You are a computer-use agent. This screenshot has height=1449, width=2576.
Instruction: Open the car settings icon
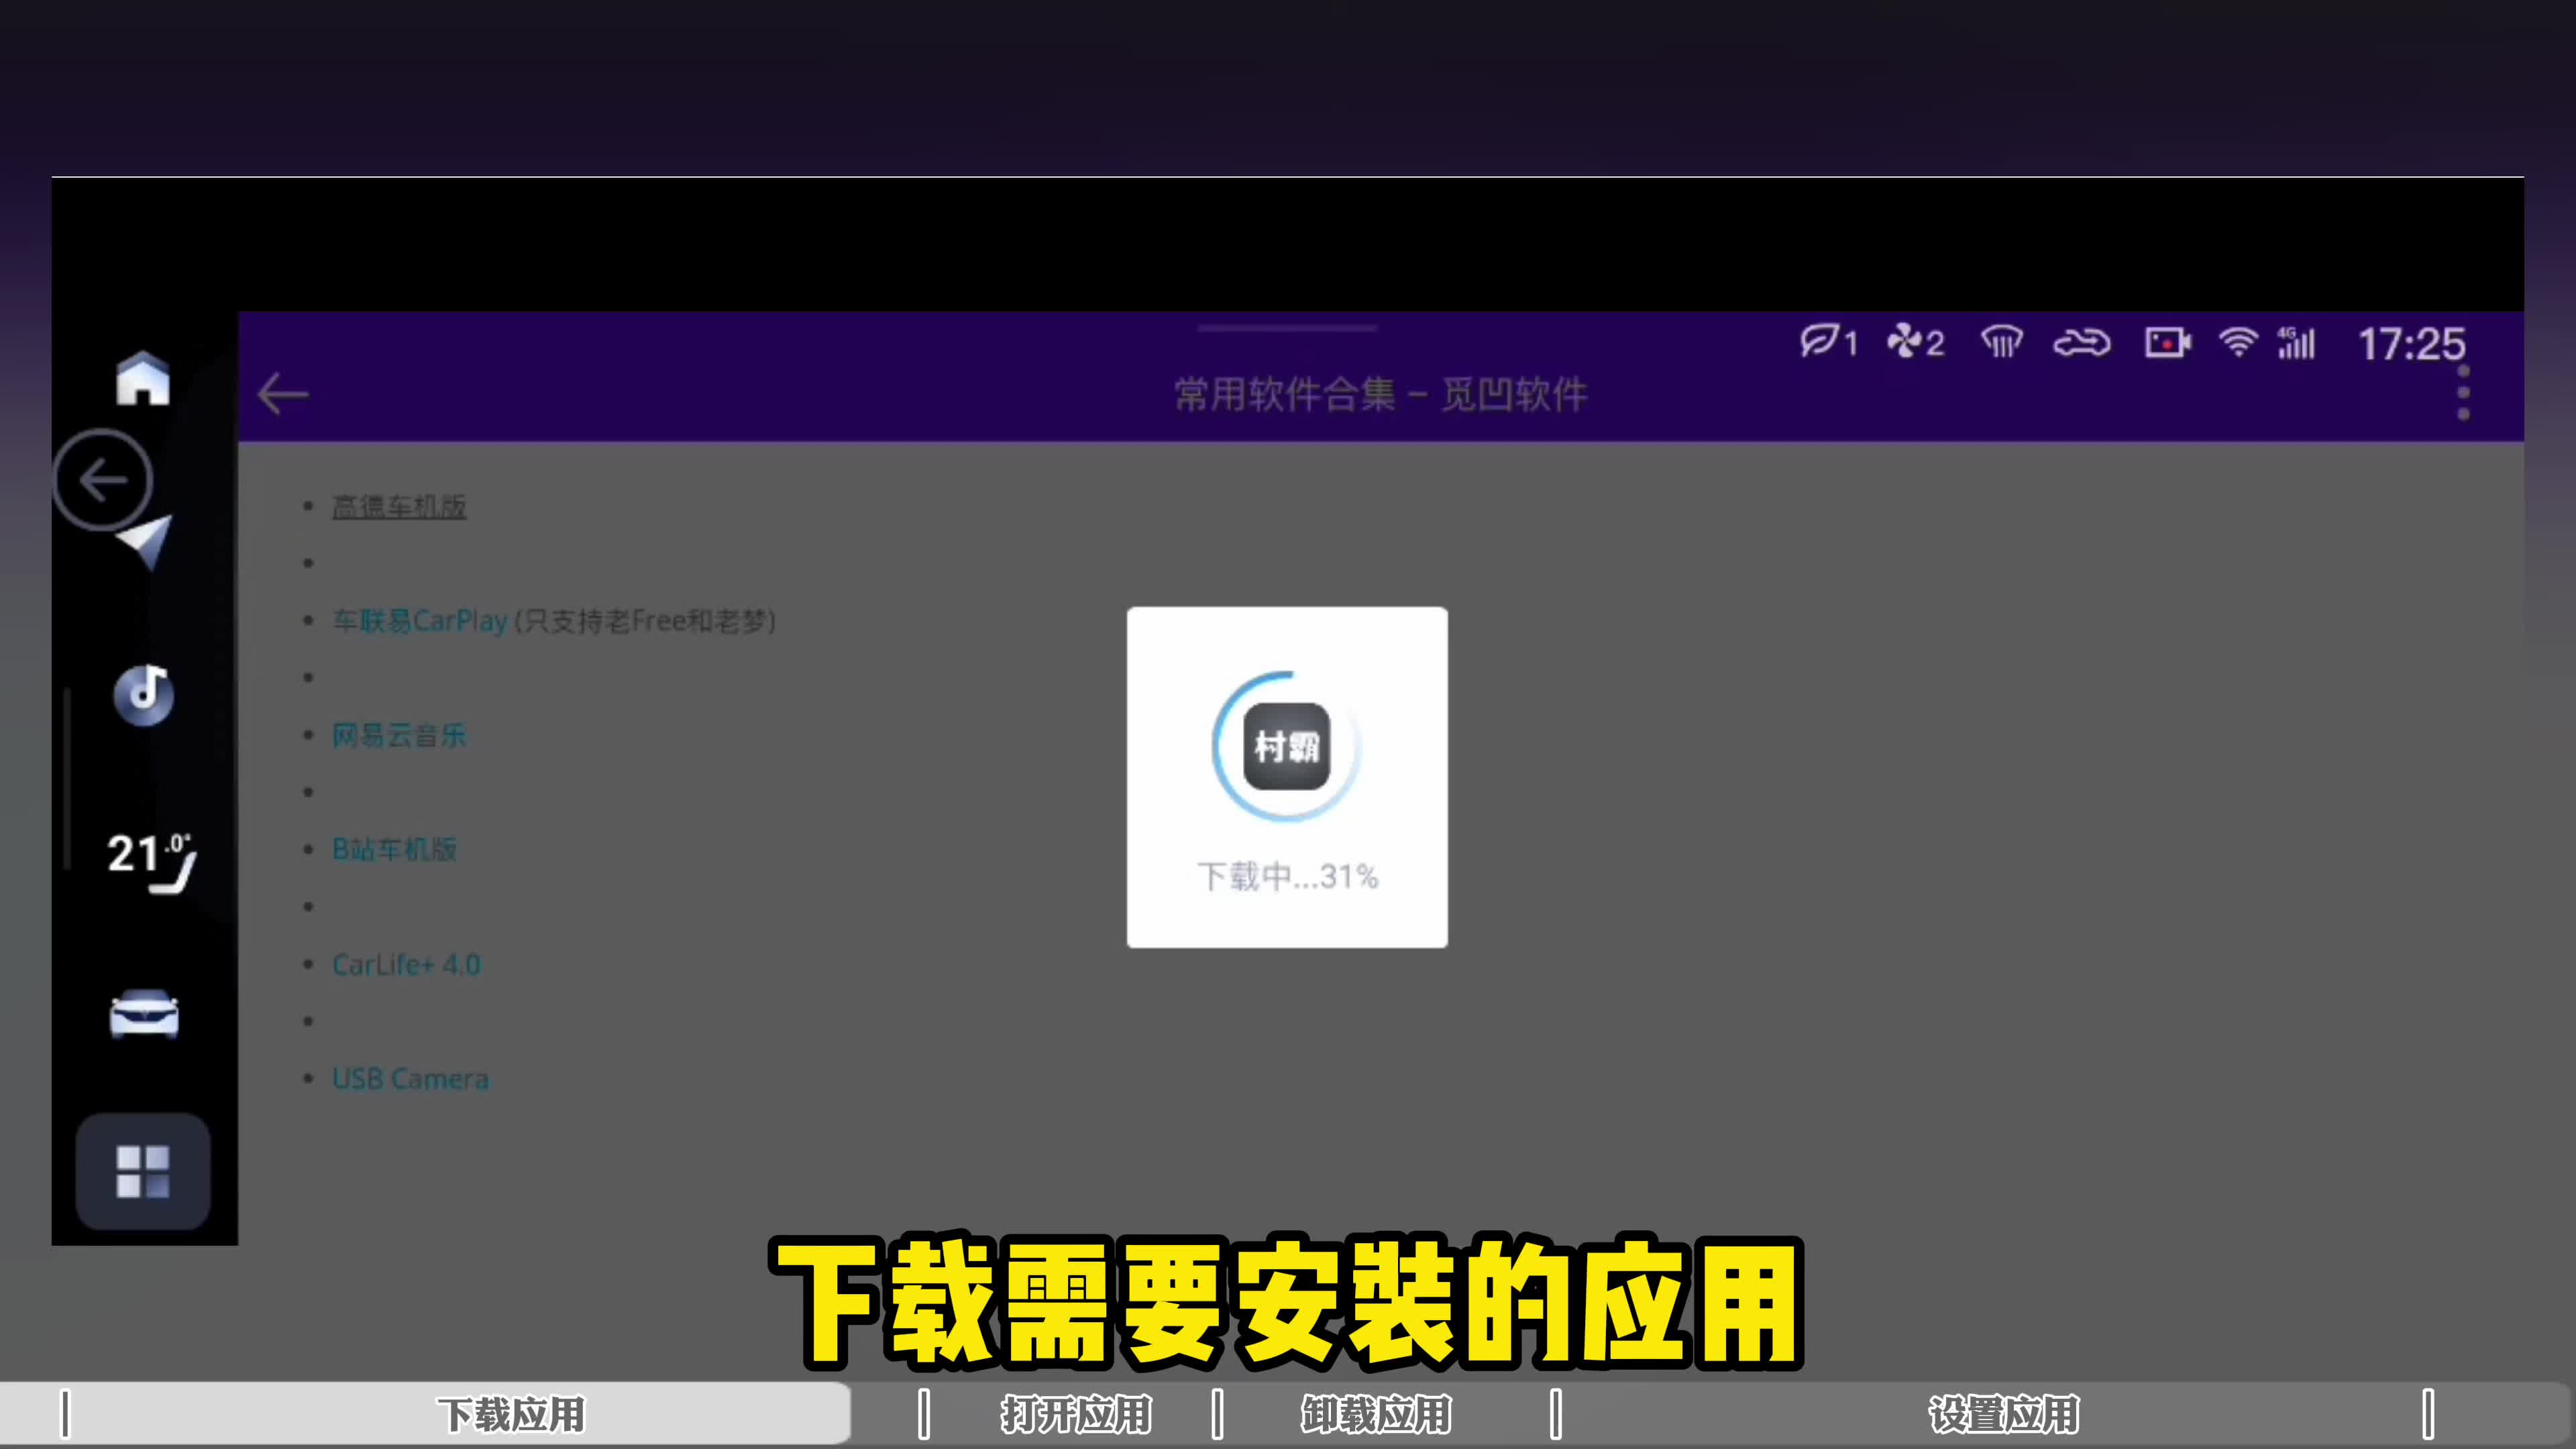[x=144, y=1015]
